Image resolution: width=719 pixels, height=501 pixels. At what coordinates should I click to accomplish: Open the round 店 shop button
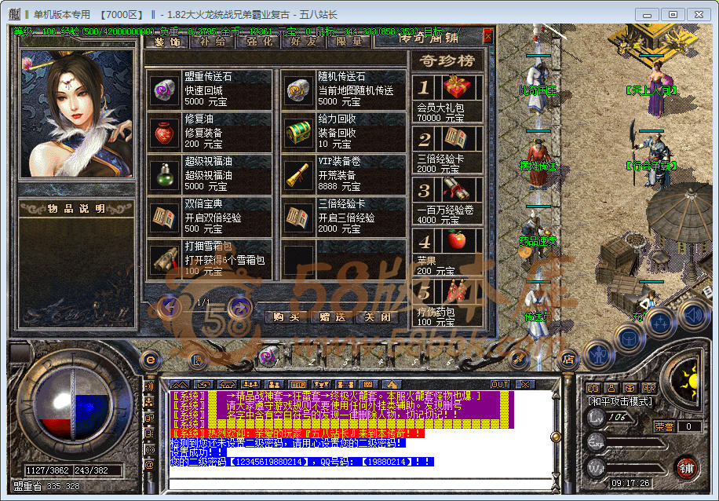(x=568, y=360)
